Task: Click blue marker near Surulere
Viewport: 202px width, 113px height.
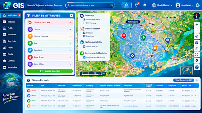Action: [x=132, y=56]
